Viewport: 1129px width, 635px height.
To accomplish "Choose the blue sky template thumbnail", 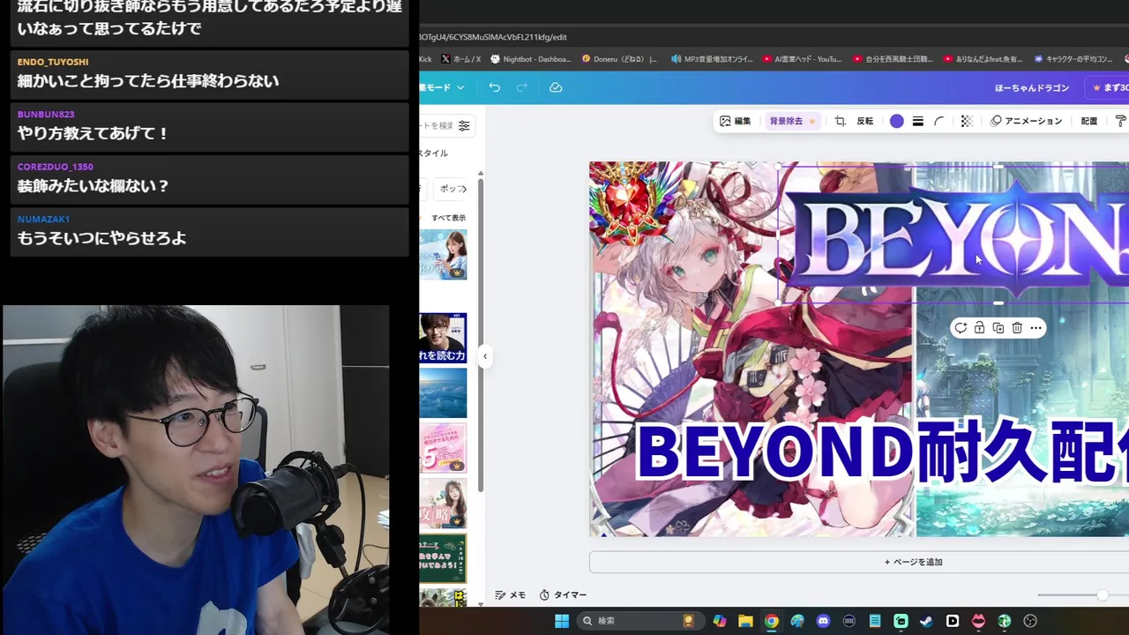I will click(443, 392).
